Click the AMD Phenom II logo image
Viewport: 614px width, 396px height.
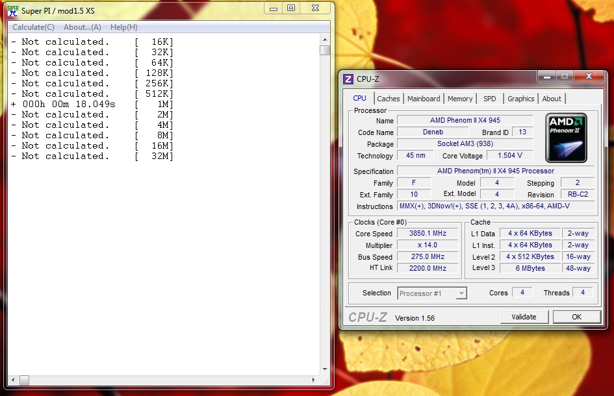[566, 138]
